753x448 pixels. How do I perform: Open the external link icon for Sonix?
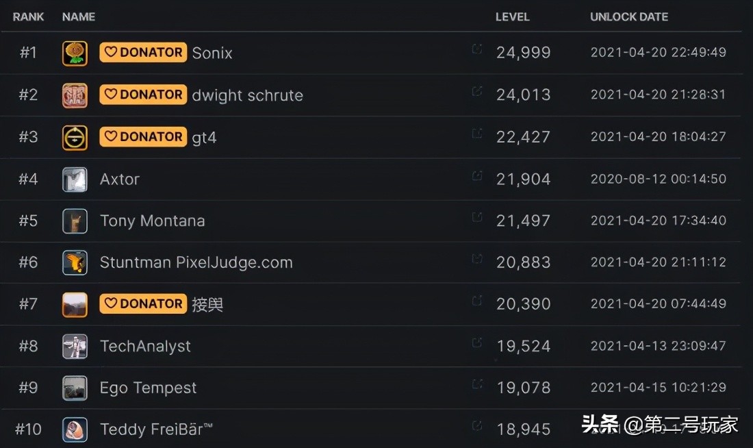(477, 49)
